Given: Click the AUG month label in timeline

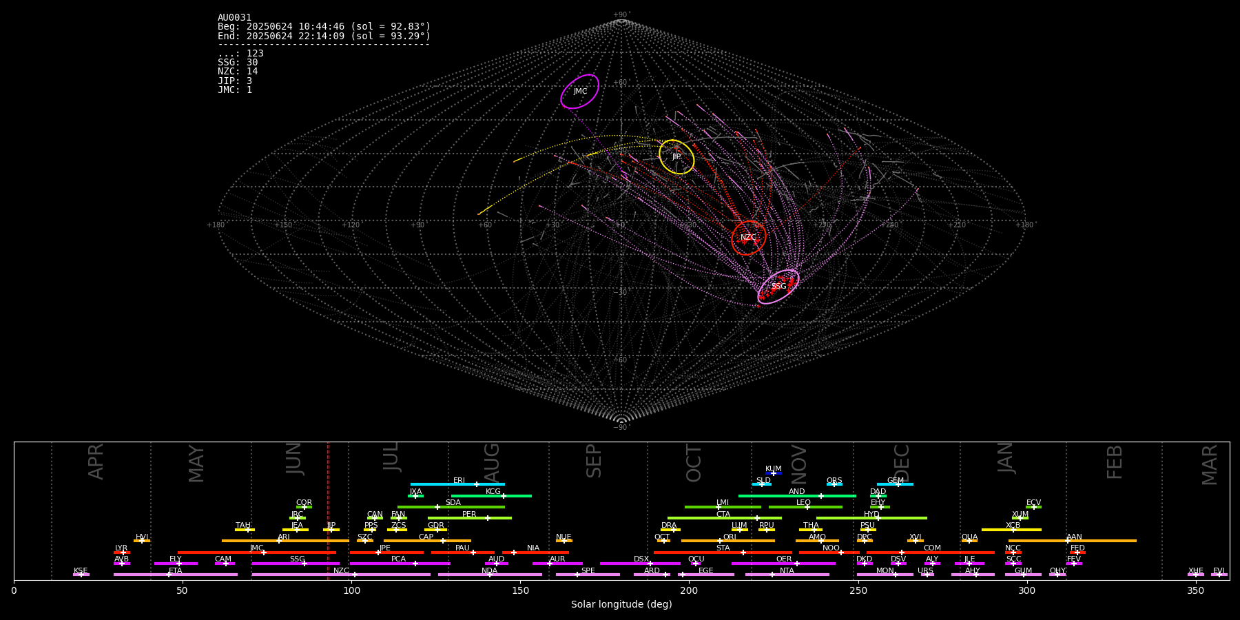Looking at the screenshot, I should click(x=492, y=463).
